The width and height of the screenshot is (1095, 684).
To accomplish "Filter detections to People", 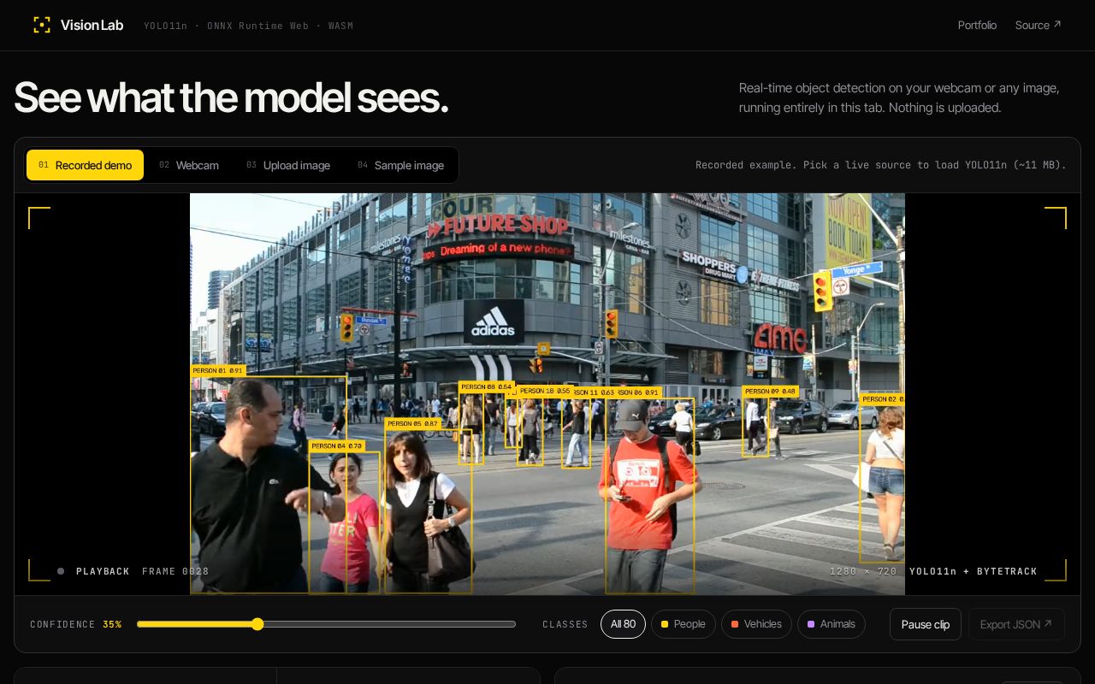I will [684, 624].
